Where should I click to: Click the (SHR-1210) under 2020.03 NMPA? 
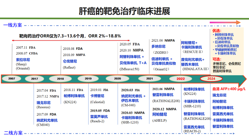[130, 122]
